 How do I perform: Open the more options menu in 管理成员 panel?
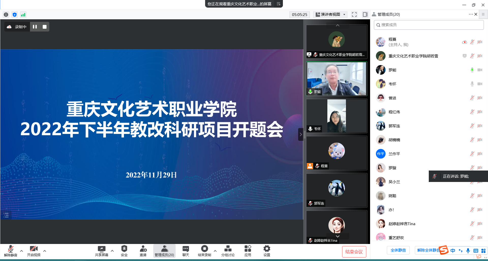click(470, 14)
